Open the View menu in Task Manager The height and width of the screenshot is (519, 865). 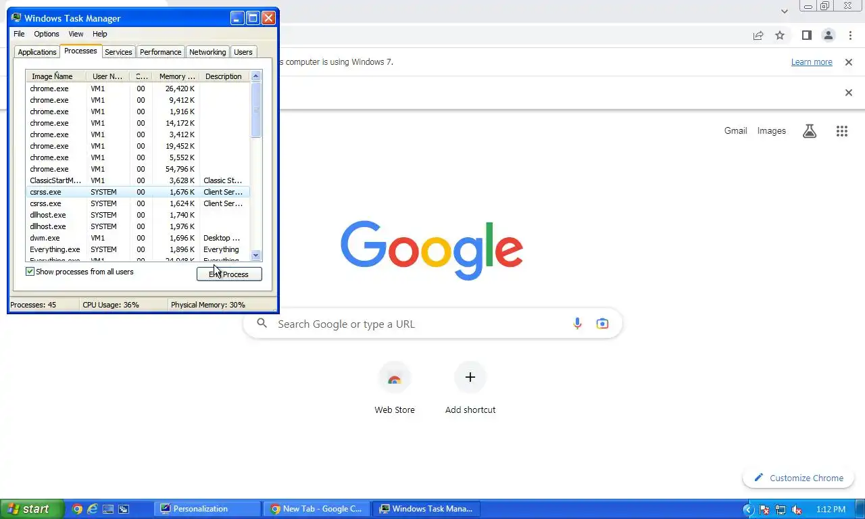click(x=76, y=34)
